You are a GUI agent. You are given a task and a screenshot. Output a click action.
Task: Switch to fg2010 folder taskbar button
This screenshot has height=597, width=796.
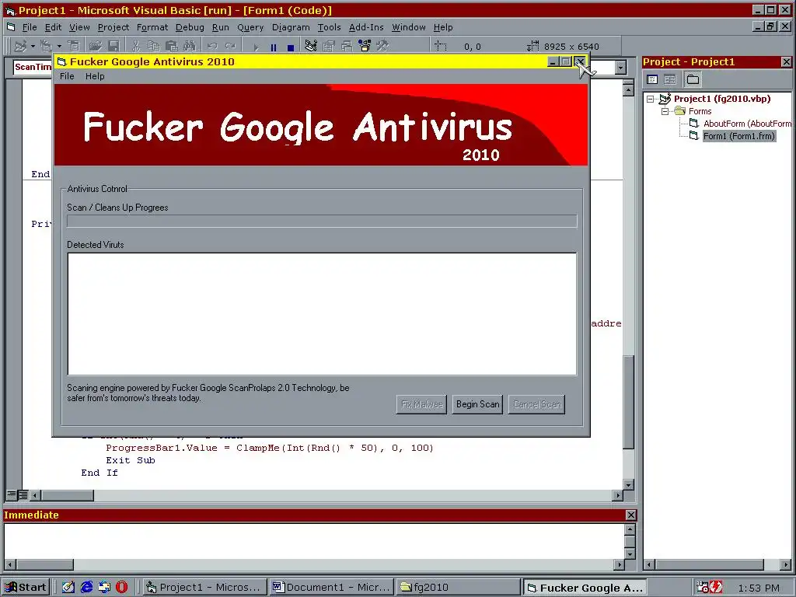point(459,588)
